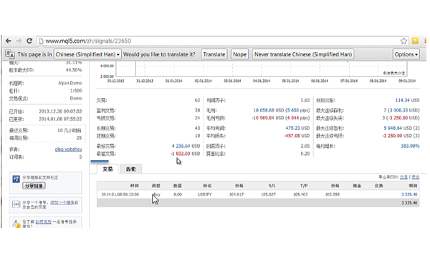Image resolution: width=430 pixels, height=263 pixels.
Task: Click the browser forward arrow
Action: 19,41
